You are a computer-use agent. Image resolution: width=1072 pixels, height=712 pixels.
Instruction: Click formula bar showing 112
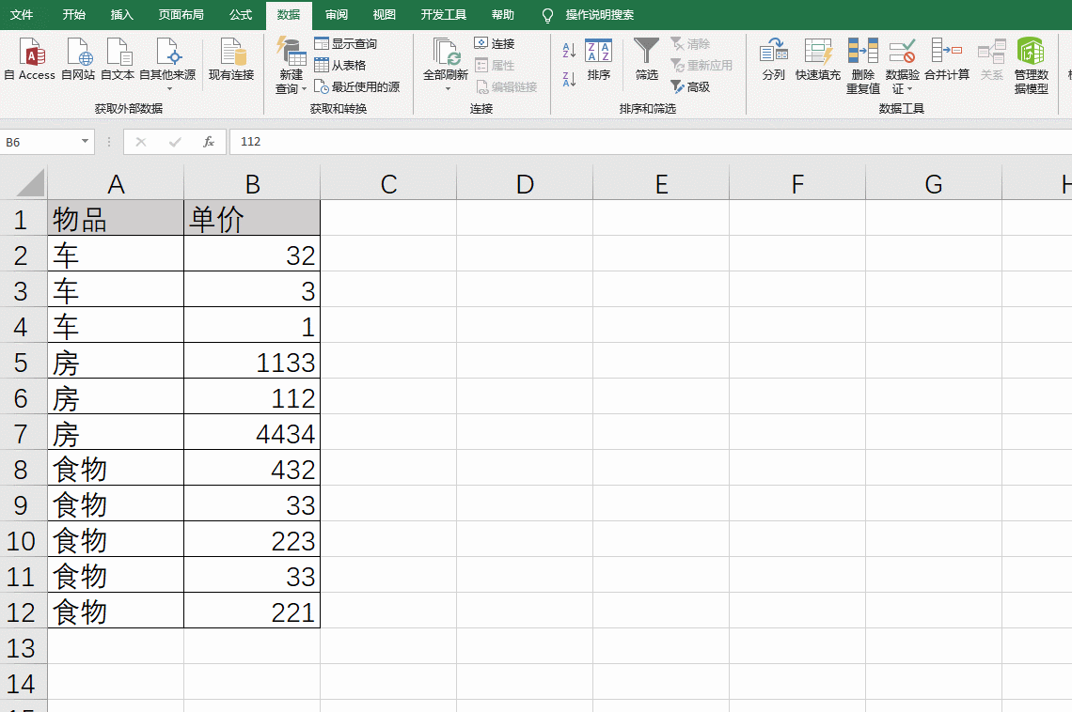pyautogui.click(x=650, y=142)
